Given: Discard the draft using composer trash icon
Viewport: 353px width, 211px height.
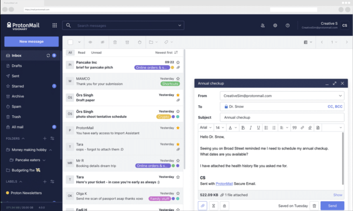Looking at the screenshot, I should point(314,206).
